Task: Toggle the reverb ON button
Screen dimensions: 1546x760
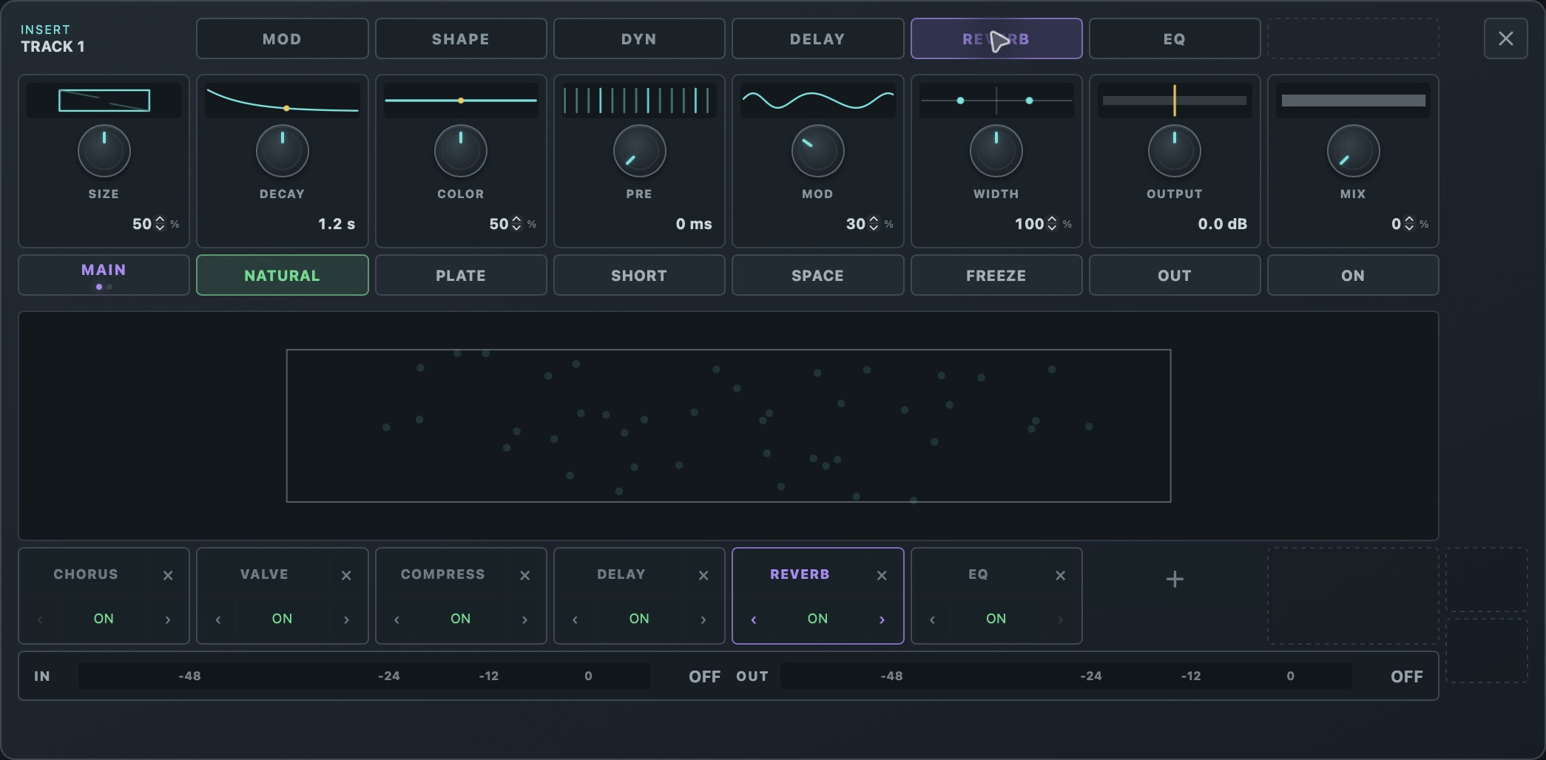Action: click(x=1353, y=275)
